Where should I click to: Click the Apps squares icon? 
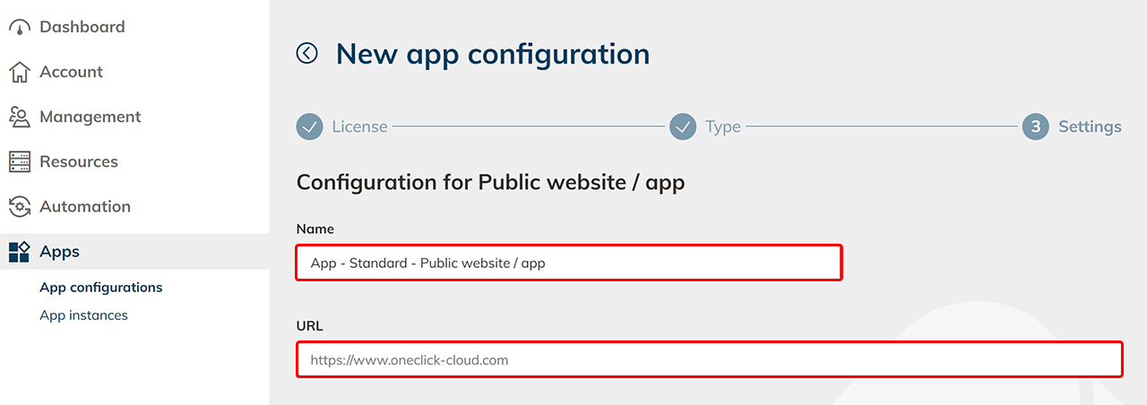[20, 252]
